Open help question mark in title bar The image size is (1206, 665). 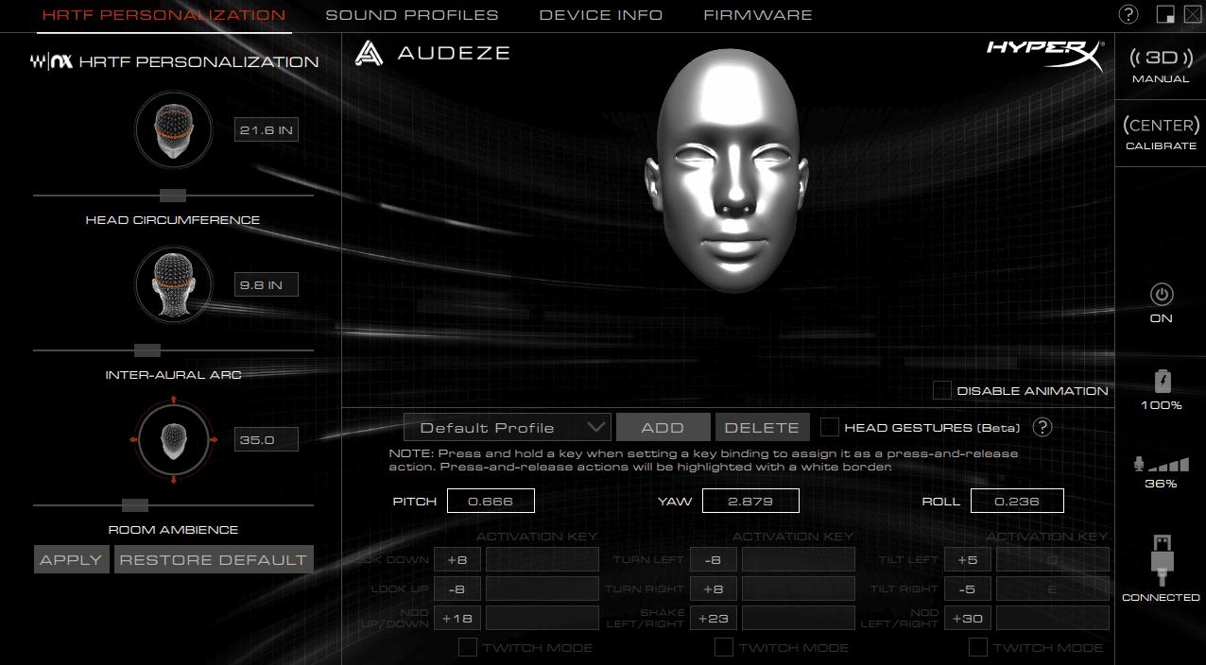(1128, 14)
